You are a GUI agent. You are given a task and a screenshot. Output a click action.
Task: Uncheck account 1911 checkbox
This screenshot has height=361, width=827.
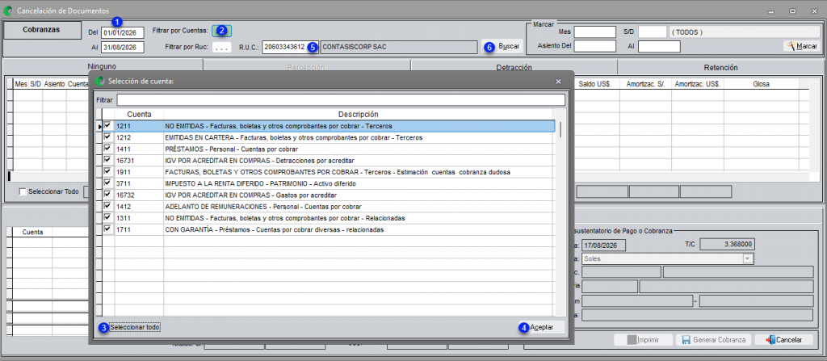[x=108, y=171]
